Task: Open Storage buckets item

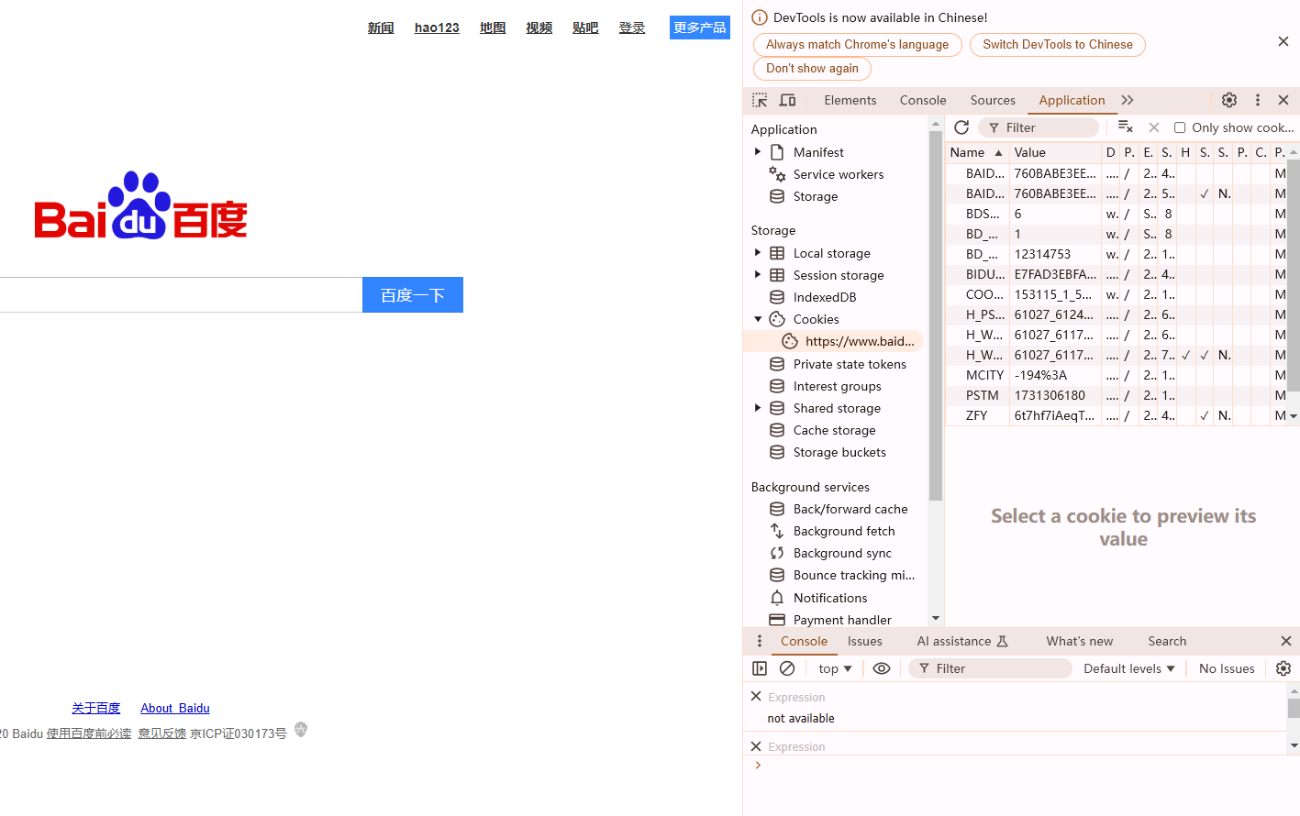Action: [839, 452]
